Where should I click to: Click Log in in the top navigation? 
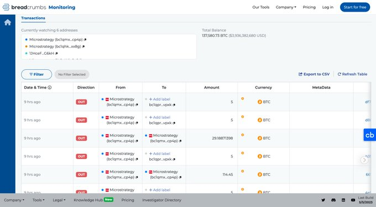point(327,7)
